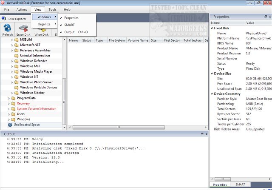
Task: Click the Status column header
Action: 87,40
